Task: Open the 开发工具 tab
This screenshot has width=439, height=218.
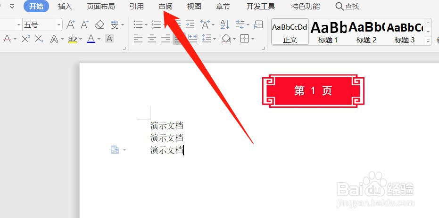Action: click(x=261, y=6)
